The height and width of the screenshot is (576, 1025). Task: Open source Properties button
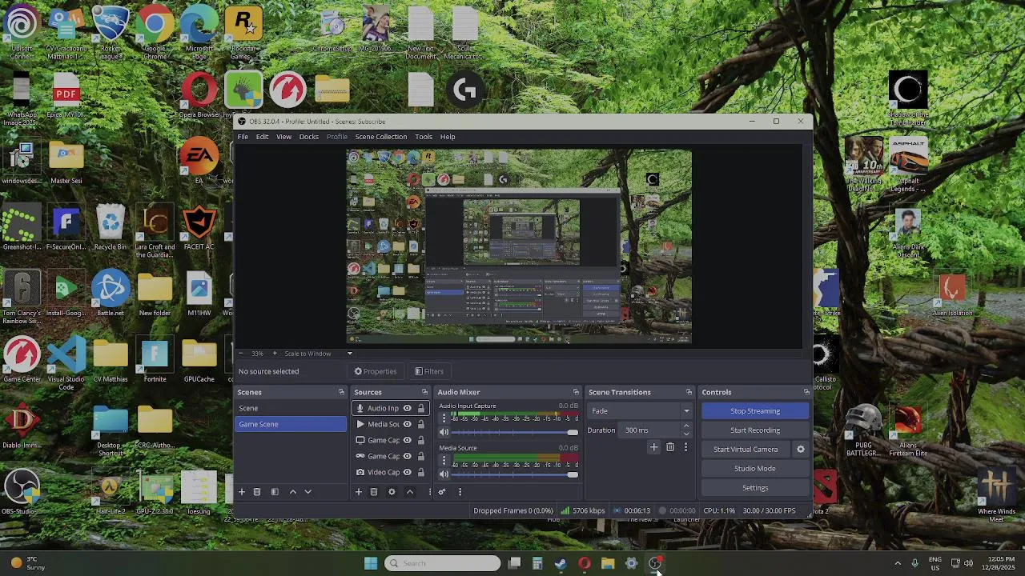pos(376,371)
